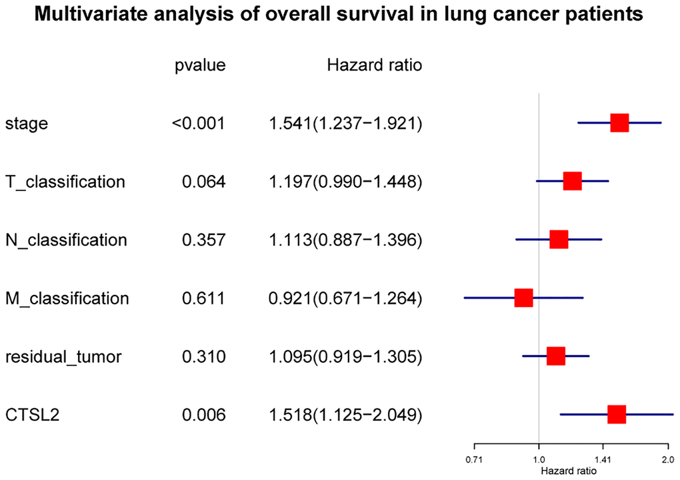Click the red square marker for N_classification
The width and height of the screenshot is (680, 480).
point(559,240)
